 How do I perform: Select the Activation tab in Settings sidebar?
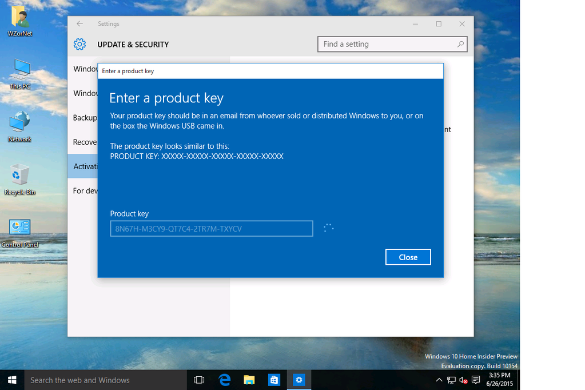click(x=82, y=166)
